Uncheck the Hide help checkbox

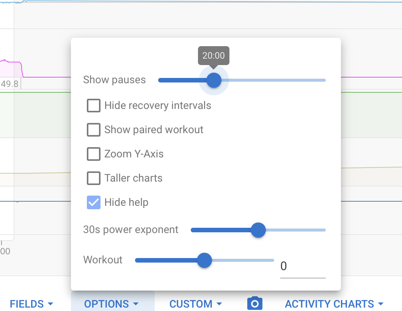pyautogui.click(x=94, y=202)
